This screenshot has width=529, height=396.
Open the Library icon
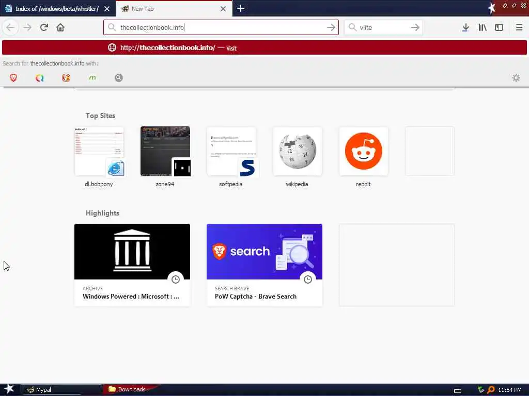point(483,27)
